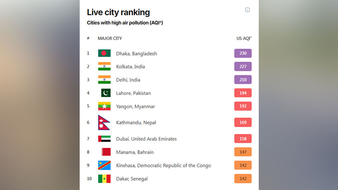Click the US AQI column header
Viewport: 338px width, 190px height.
pyautogui.click(x=244, y=38)
